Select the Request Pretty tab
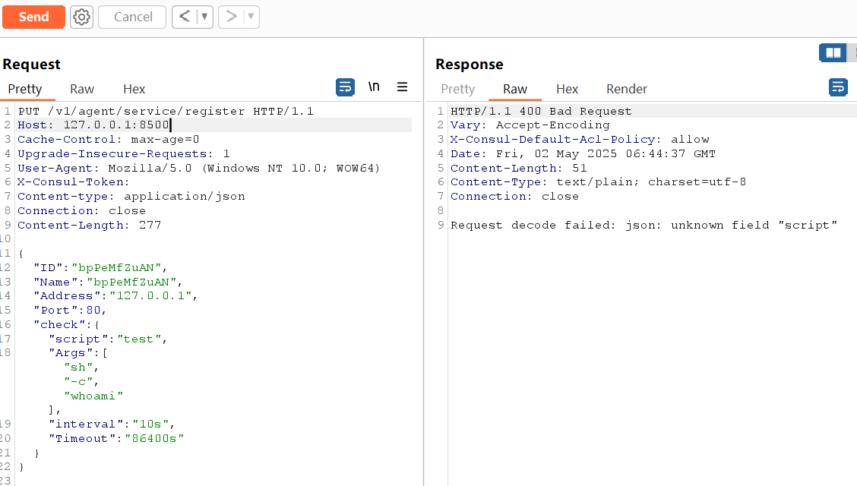857x486 pixels. click(25, 89)
